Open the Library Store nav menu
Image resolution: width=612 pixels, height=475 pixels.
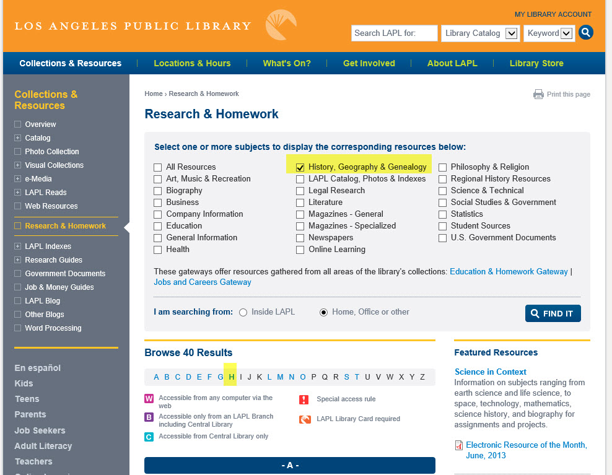[x=536, y=63]
